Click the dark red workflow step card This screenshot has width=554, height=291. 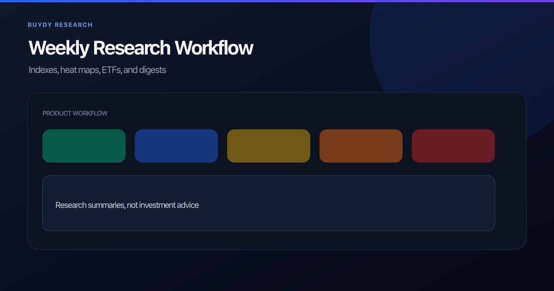[x=453, y=146]
